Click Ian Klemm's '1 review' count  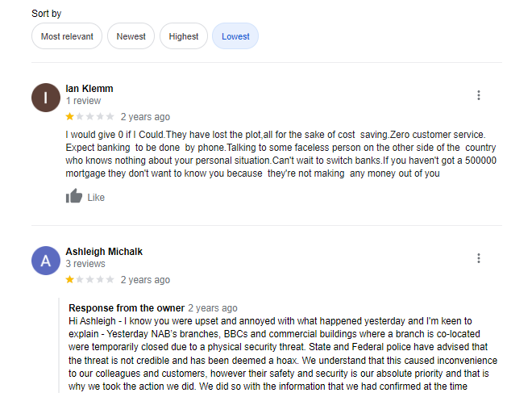pos(83,101)
